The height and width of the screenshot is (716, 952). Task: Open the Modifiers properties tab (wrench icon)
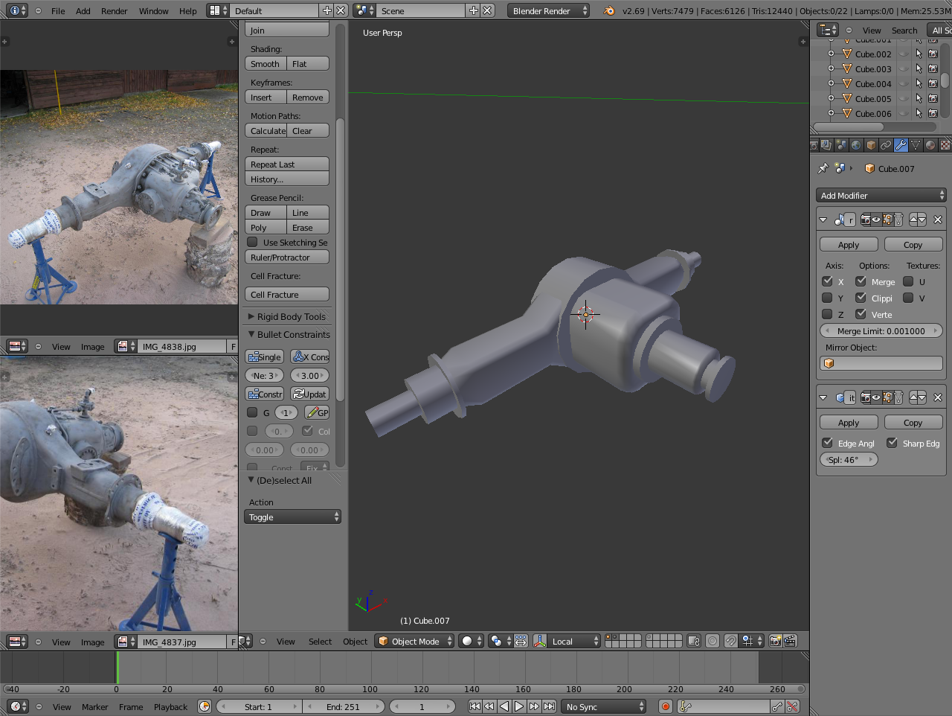point(901,145)
